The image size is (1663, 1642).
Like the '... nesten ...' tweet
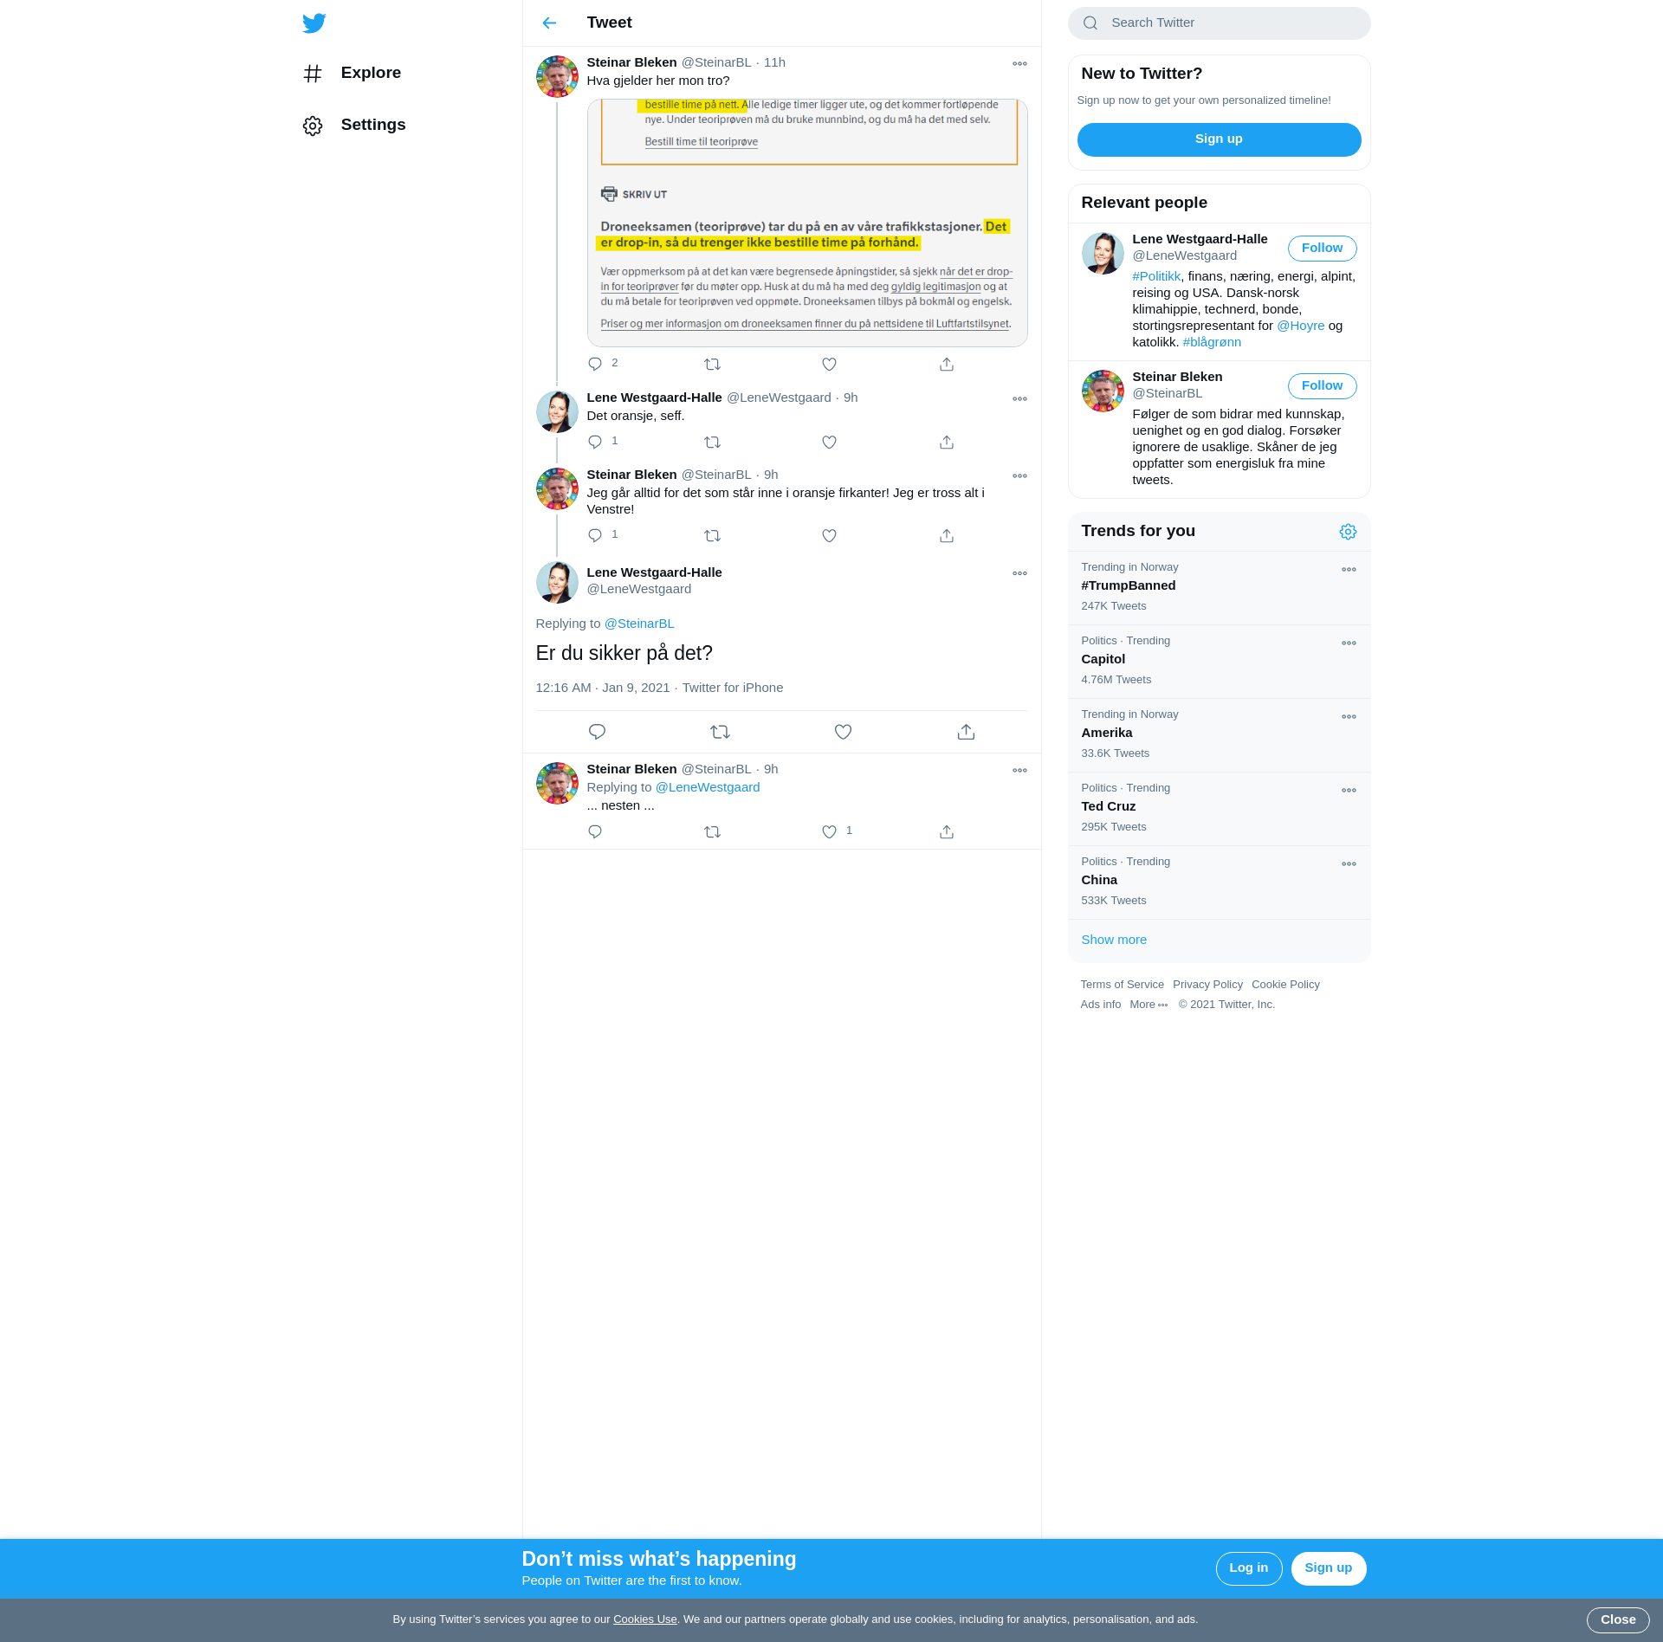pos(829,831)
